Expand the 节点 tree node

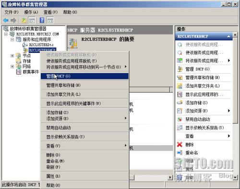click(12, 56)
